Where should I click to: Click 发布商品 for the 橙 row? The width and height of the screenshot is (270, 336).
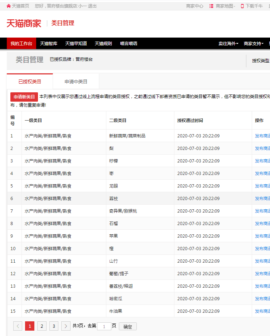click(x=262, y=249)
